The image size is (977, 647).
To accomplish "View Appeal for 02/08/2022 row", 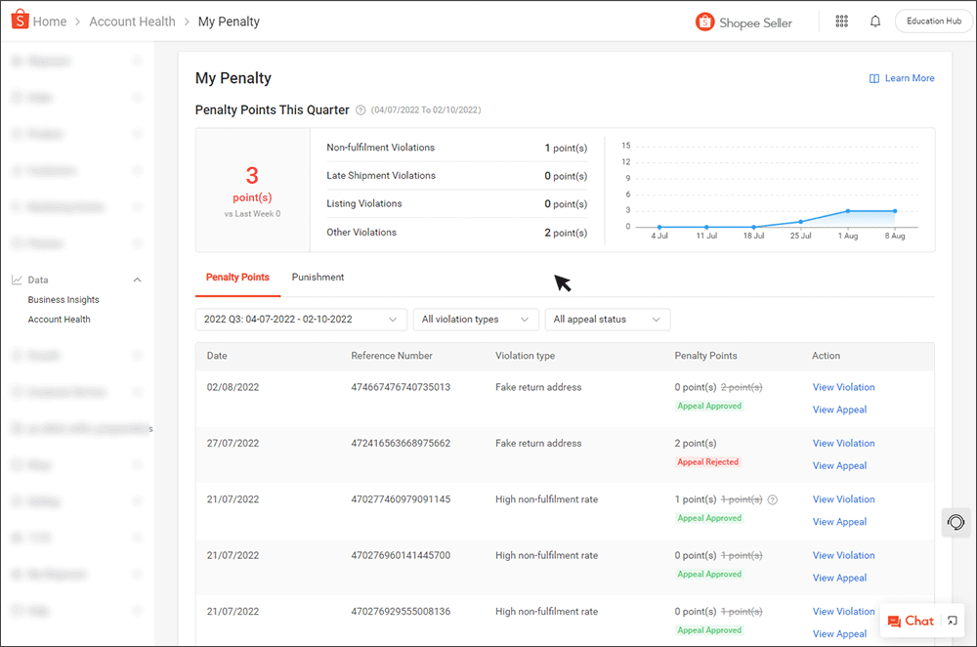I will point(839,410).
